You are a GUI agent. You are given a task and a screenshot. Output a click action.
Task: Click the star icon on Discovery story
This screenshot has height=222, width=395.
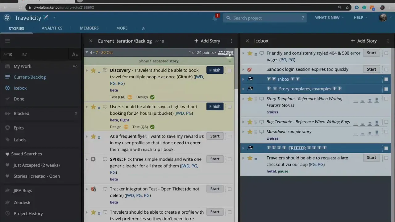coord(93,71)
